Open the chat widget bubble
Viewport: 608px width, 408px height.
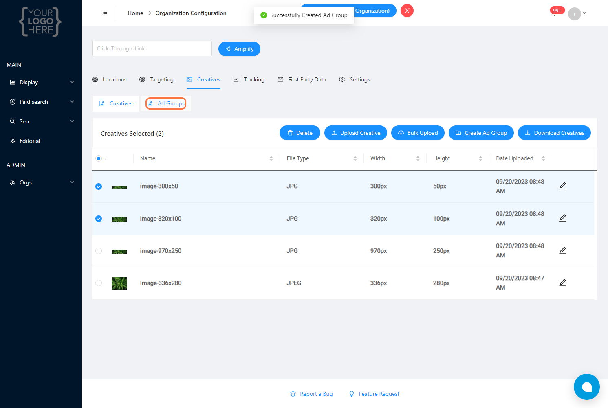[x=586, y=387]
